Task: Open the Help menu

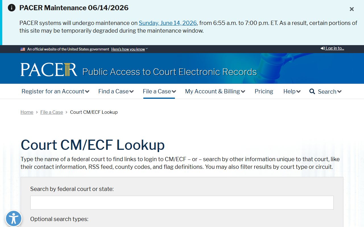Action: pos(292,91)
